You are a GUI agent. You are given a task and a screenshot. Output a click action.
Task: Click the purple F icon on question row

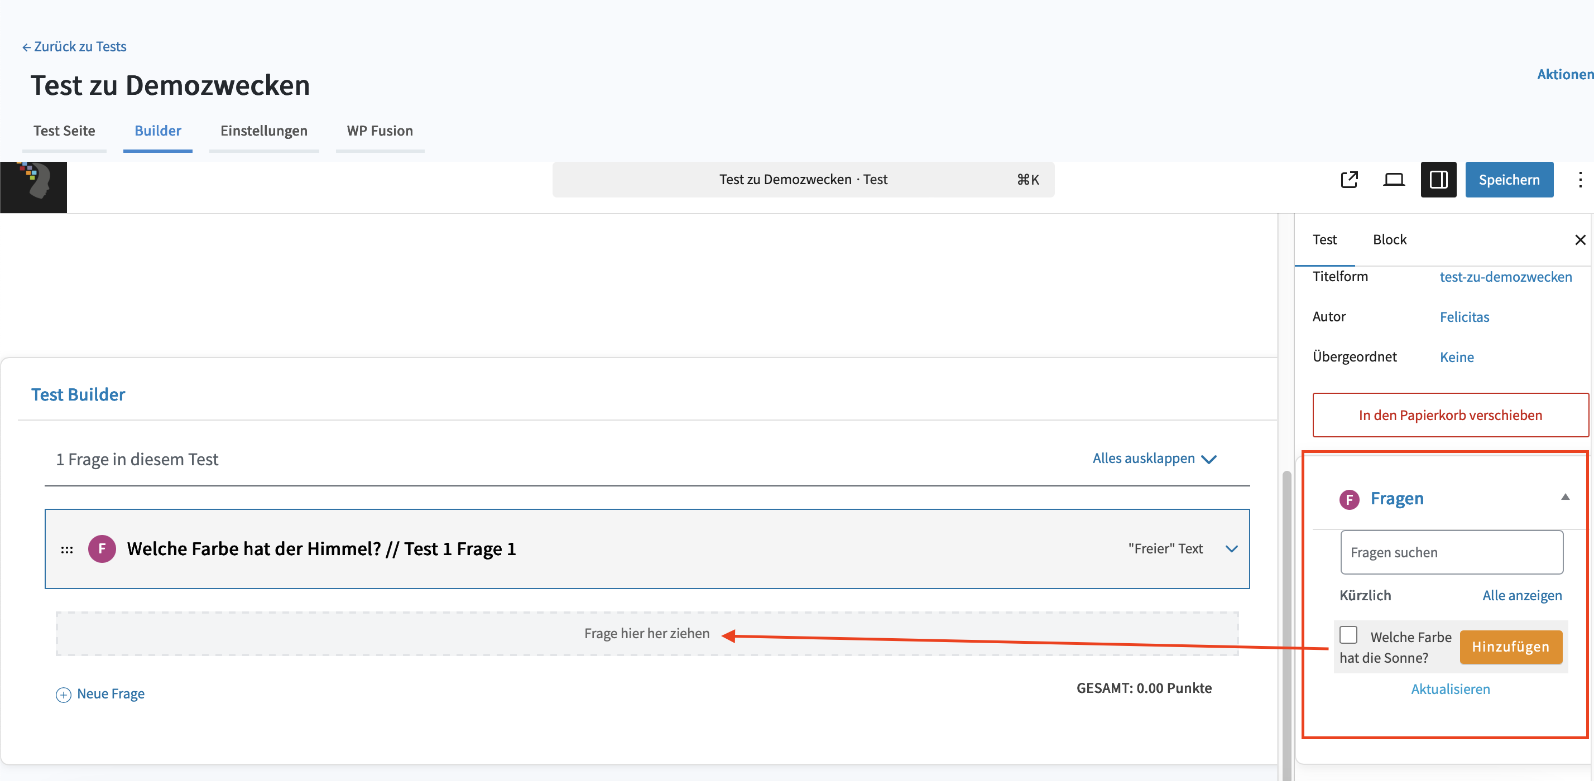coord(102,548)
